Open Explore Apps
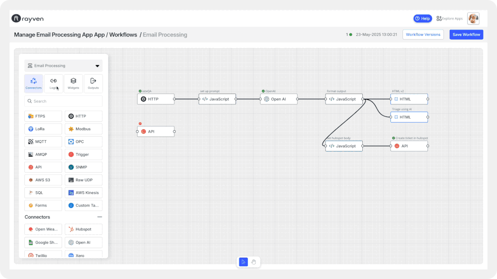This screenshot has width=497, height=279. (450, 19)
